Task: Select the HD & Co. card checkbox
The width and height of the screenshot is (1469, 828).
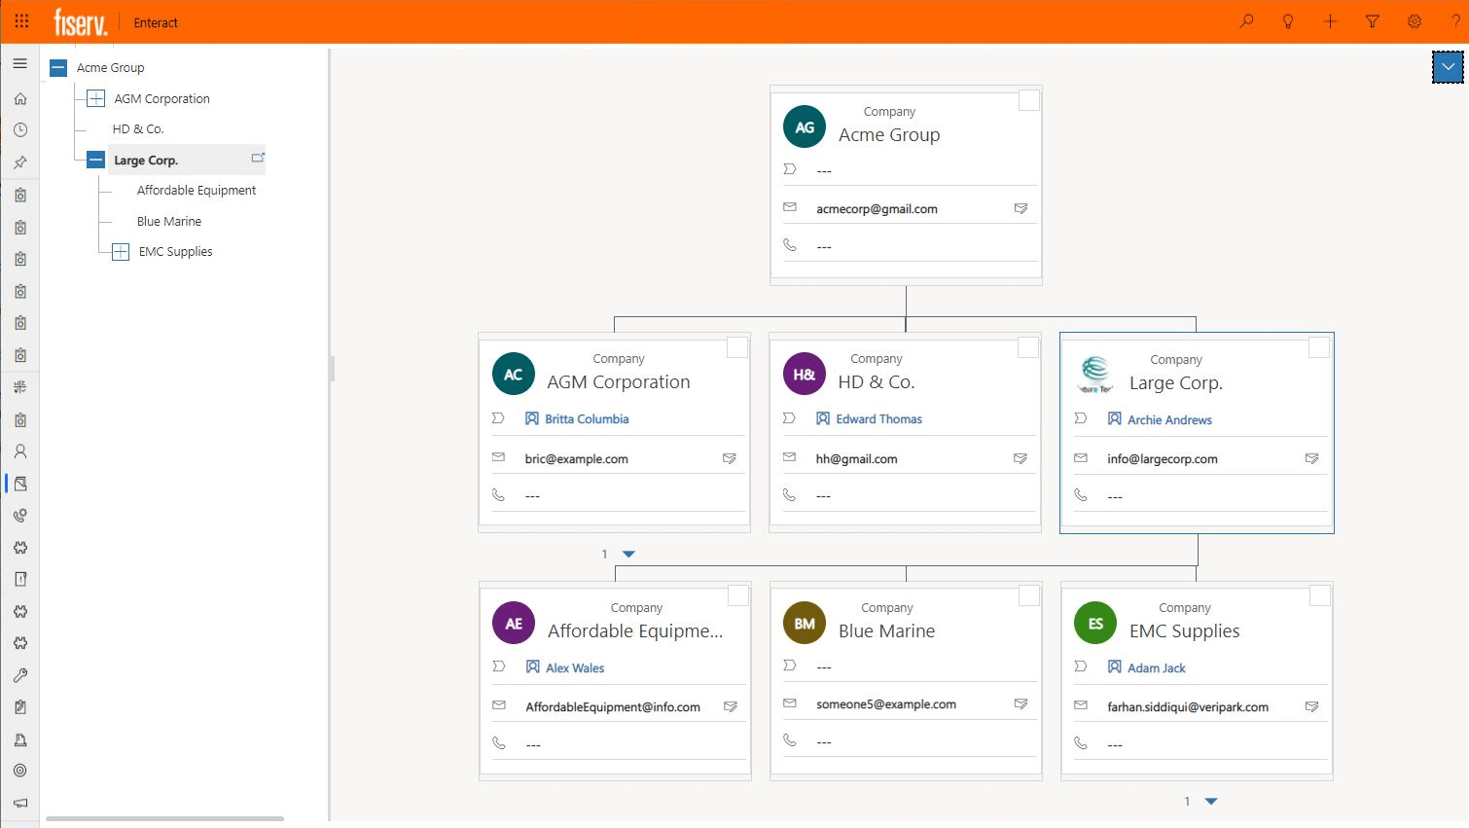Action: tap(1027, 346)
